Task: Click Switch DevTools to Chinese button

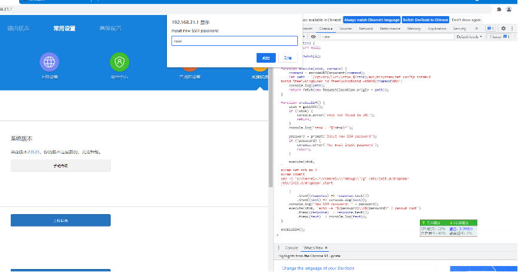Action: pos(424,19)
